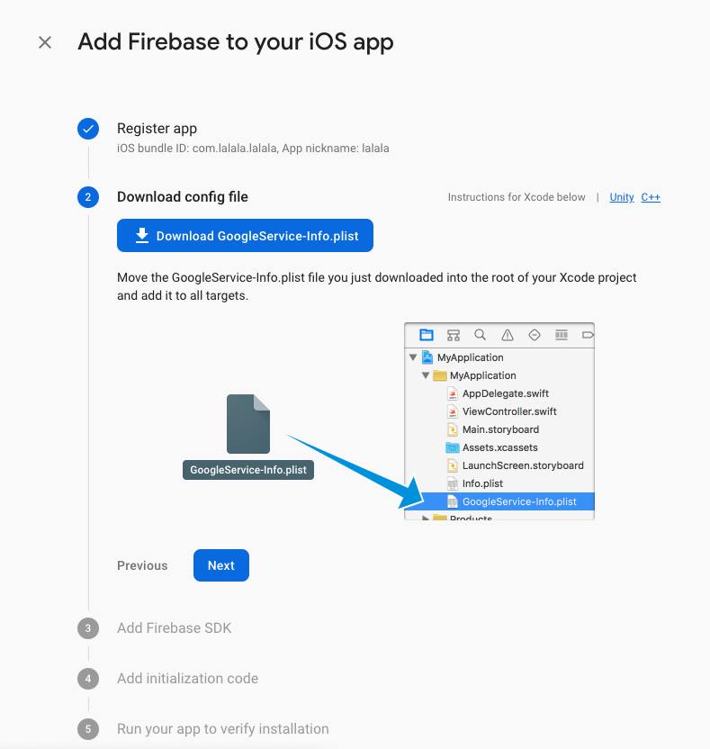Click the step 2 number circle
This screenshot has width=710, height=749.
tap(88, 197)
